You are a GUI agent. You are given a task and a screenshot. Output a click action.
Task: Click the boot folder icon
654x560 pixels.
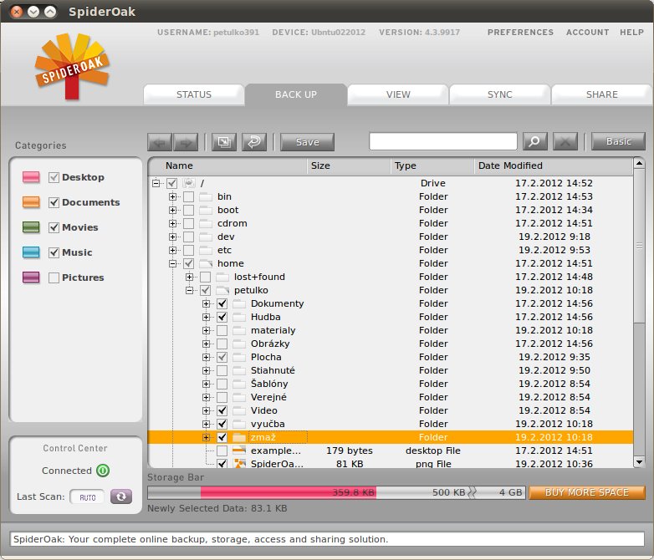click(206, 210)
